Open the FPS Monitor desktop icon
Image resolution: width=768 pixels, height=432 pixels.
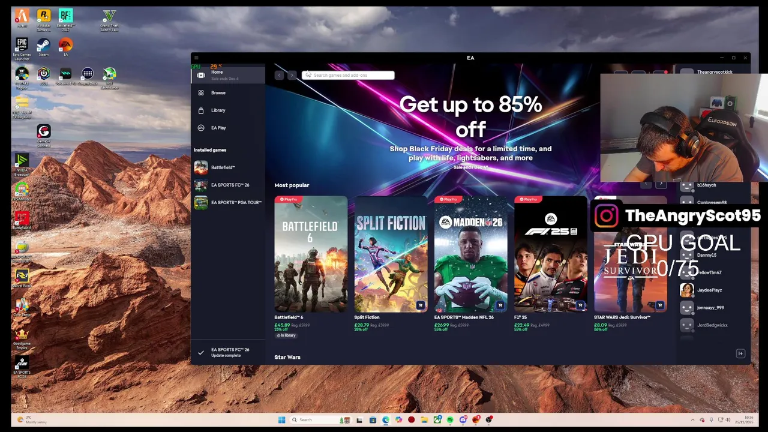[22, 191]
